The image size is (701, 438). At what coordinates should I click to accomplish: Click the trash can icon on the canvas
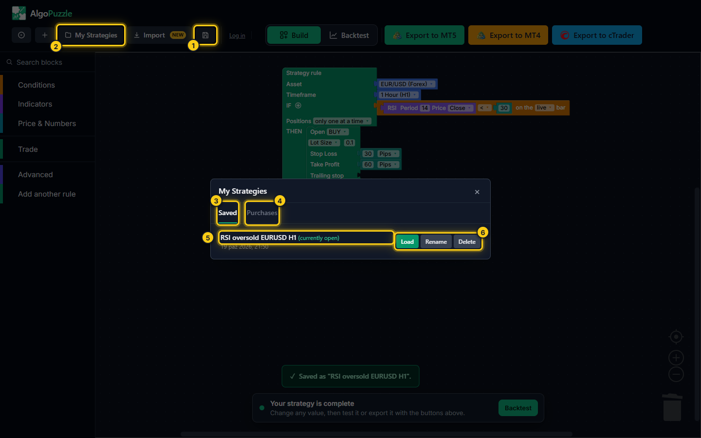[672, 407]
